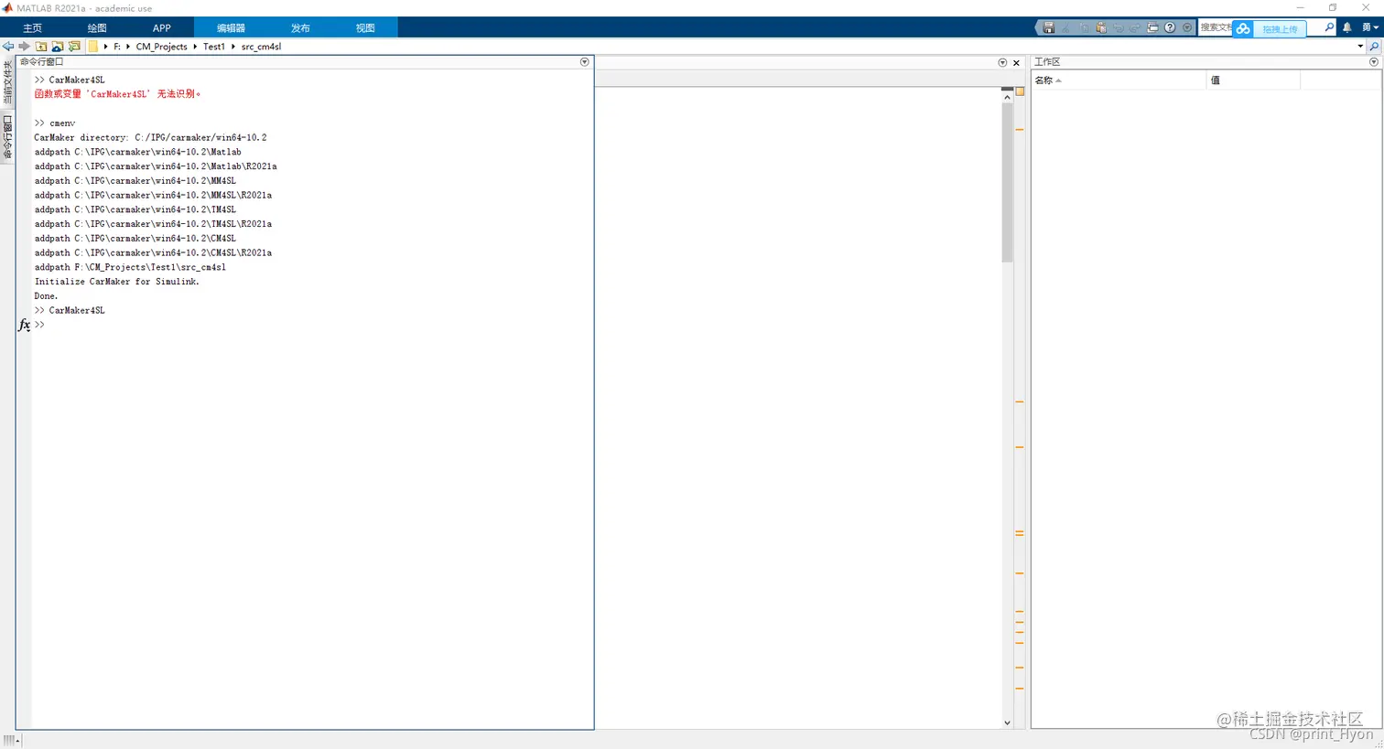
Task: Click 'CarMaker directory: C:/IPG/carmaker/win64-10.2' line
Action: pyautogui.click(x=150, y=138)
